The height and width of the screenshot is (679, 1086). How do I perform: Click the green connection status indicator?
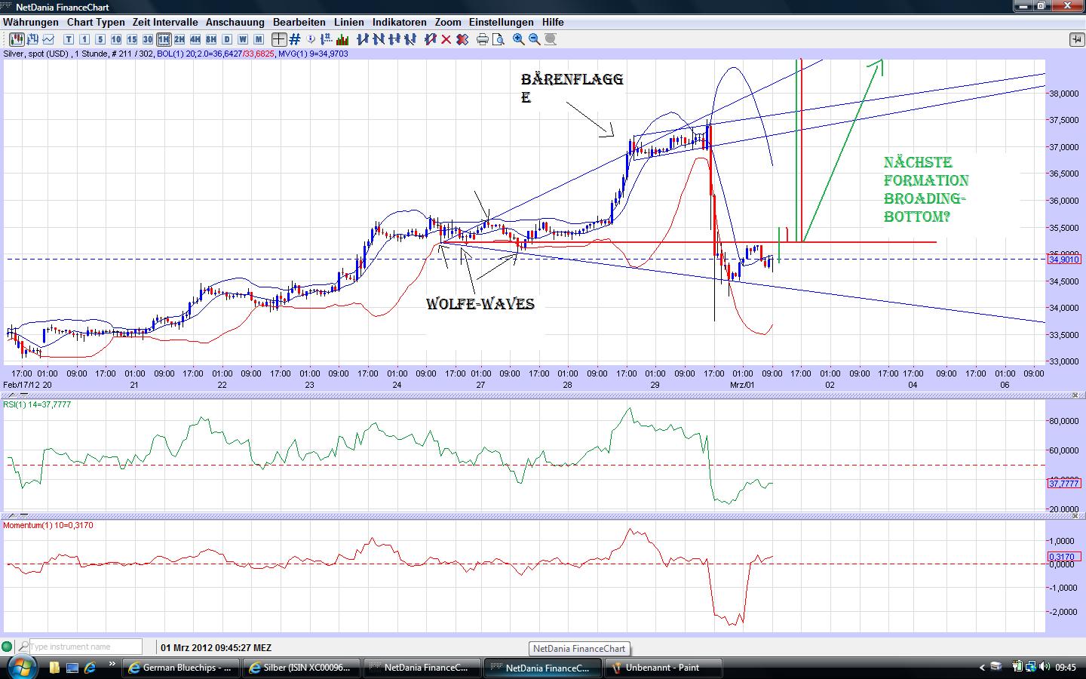coord(8,647)
